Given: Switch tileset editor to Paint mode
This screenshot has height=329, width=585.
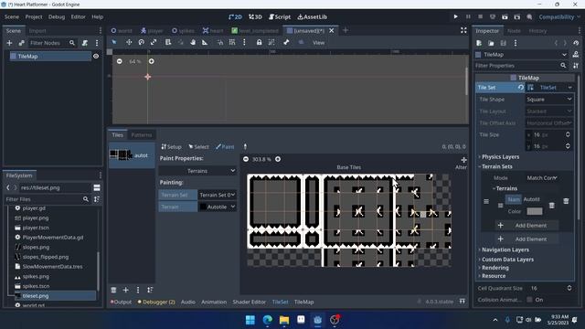Looking at the screenshot, I should [225, 147].
